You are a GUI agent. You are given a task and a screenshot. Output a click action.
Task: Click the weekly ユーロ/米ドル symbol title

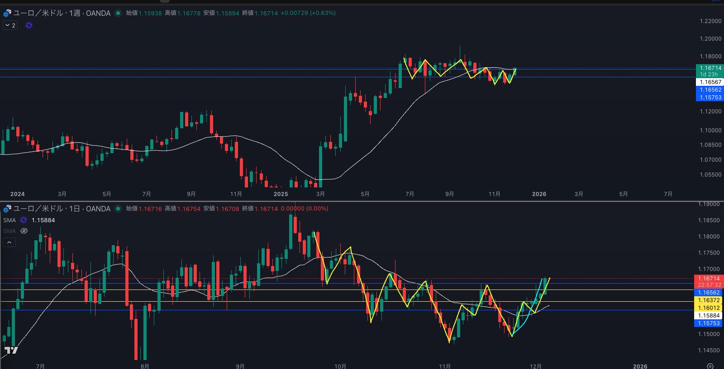62,13
